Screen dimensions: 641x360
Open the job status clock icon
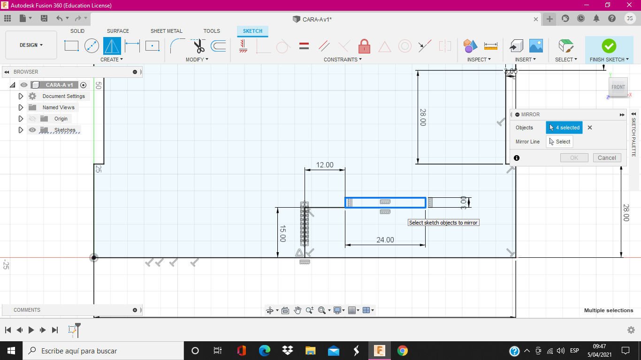pyautogui.click(x=581, y=18)
